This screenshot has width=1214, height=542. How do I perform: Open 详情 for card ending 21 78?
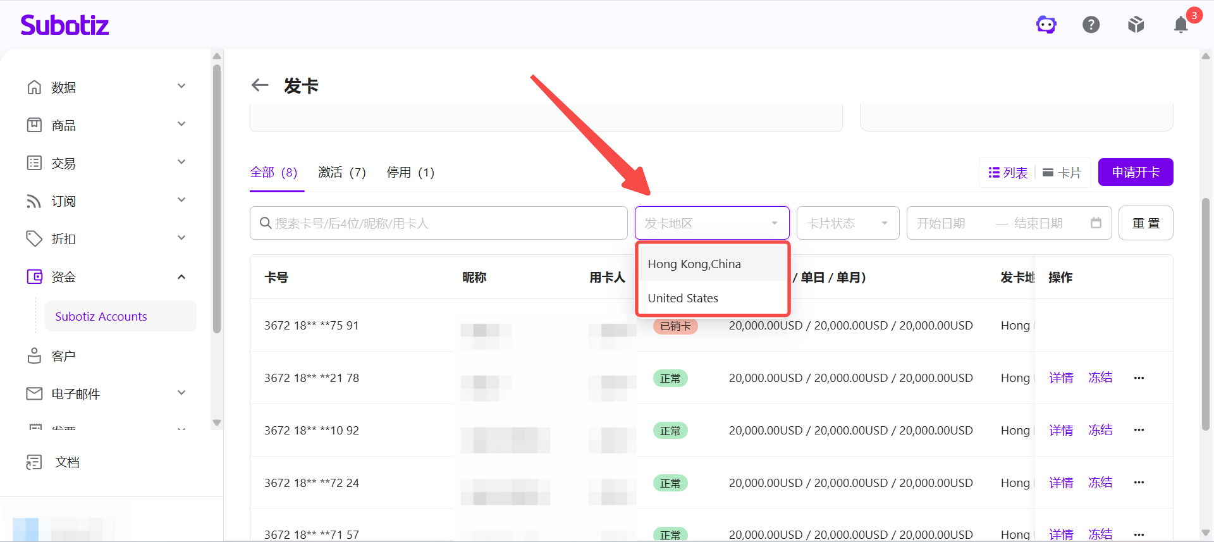1061,378
